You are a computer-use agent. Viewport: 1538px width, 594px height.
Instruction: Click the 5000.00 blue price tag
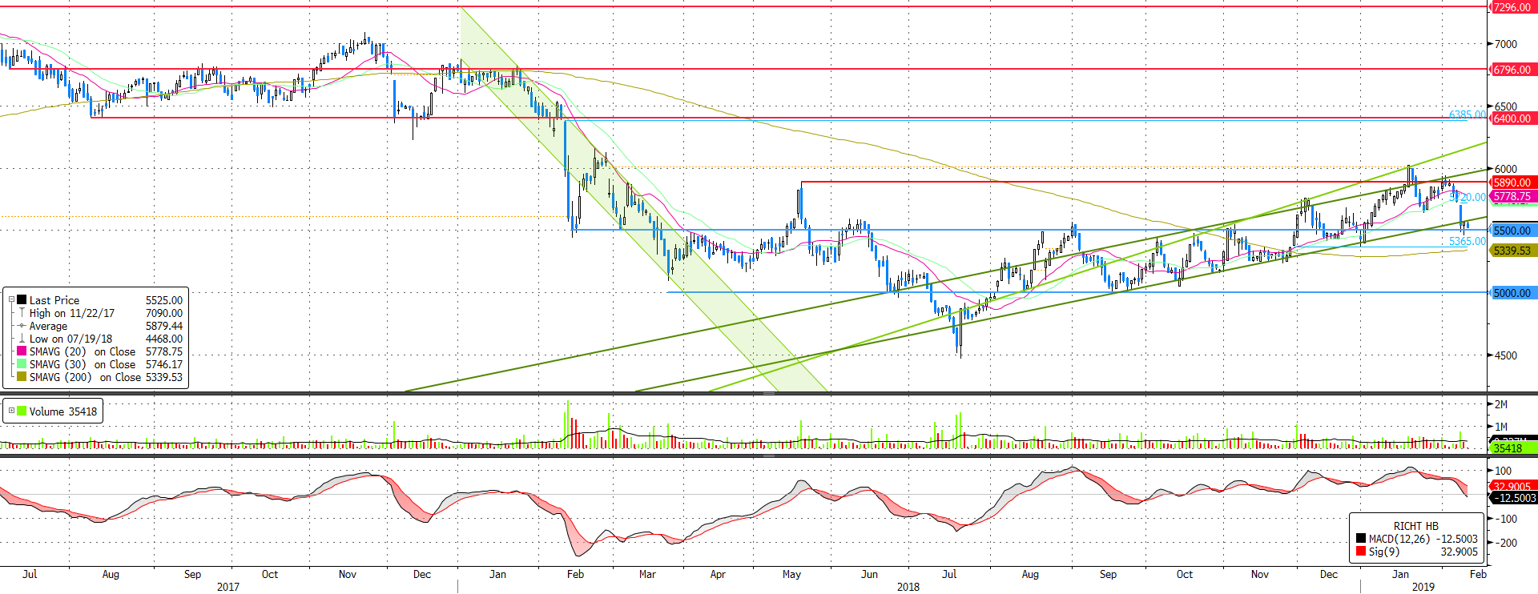tap(1512, 293)
